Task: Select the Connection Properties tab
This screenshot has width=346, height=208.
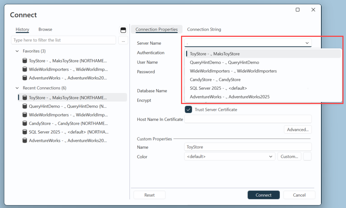Action: pyautogui.click(x=156, y=29)
